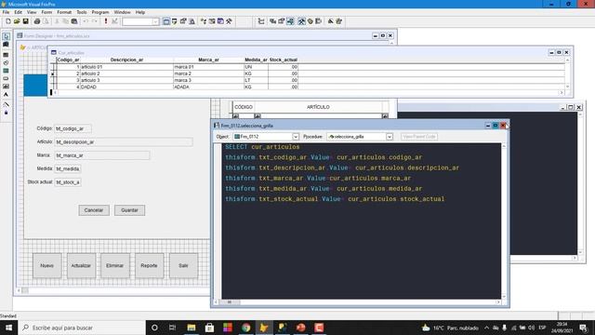Click the Descripcion_ar column header in Cur_articulos

click(x=126, y=60)
